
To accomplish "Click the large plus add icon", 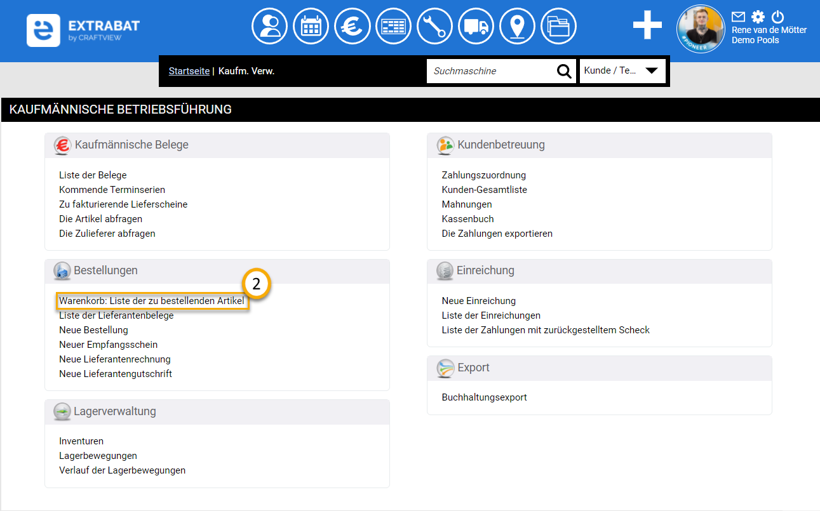I will 647,26.
